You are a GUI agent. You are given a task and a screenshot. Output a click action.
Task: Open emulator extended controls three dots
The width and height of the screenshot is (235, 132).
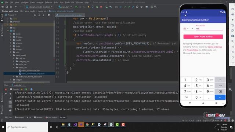(x=232, y=63)
